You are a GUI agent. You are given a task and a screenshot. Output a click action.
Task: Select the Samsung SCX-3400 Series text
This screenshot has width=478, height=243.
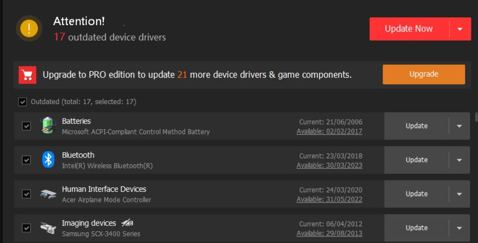101,234
